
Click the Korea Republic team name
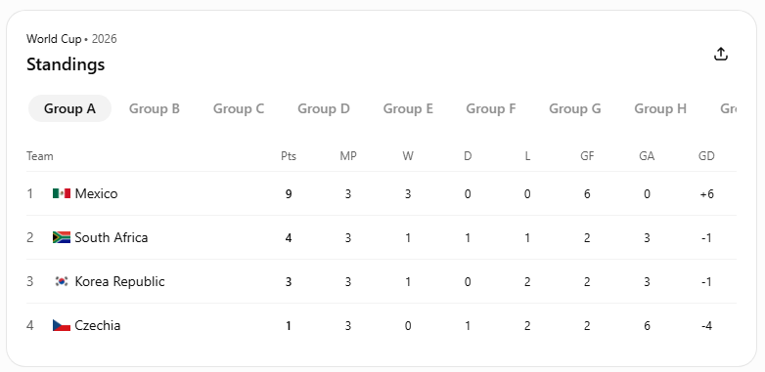pyautogui.click(x=119, y=281)
